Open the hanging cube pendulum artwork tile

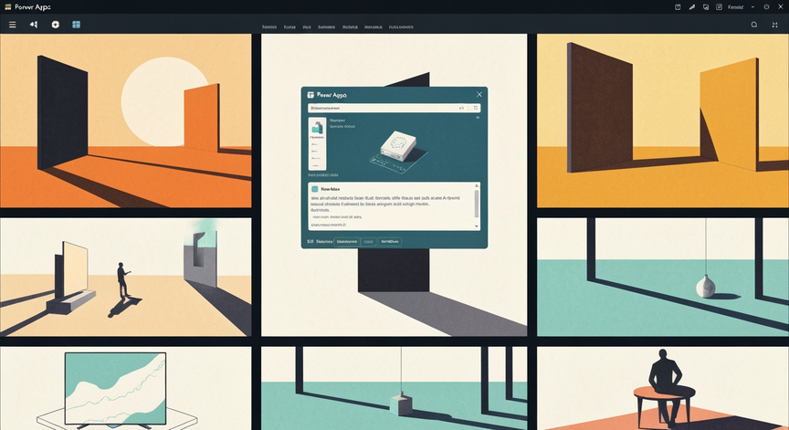pos(394,388)
